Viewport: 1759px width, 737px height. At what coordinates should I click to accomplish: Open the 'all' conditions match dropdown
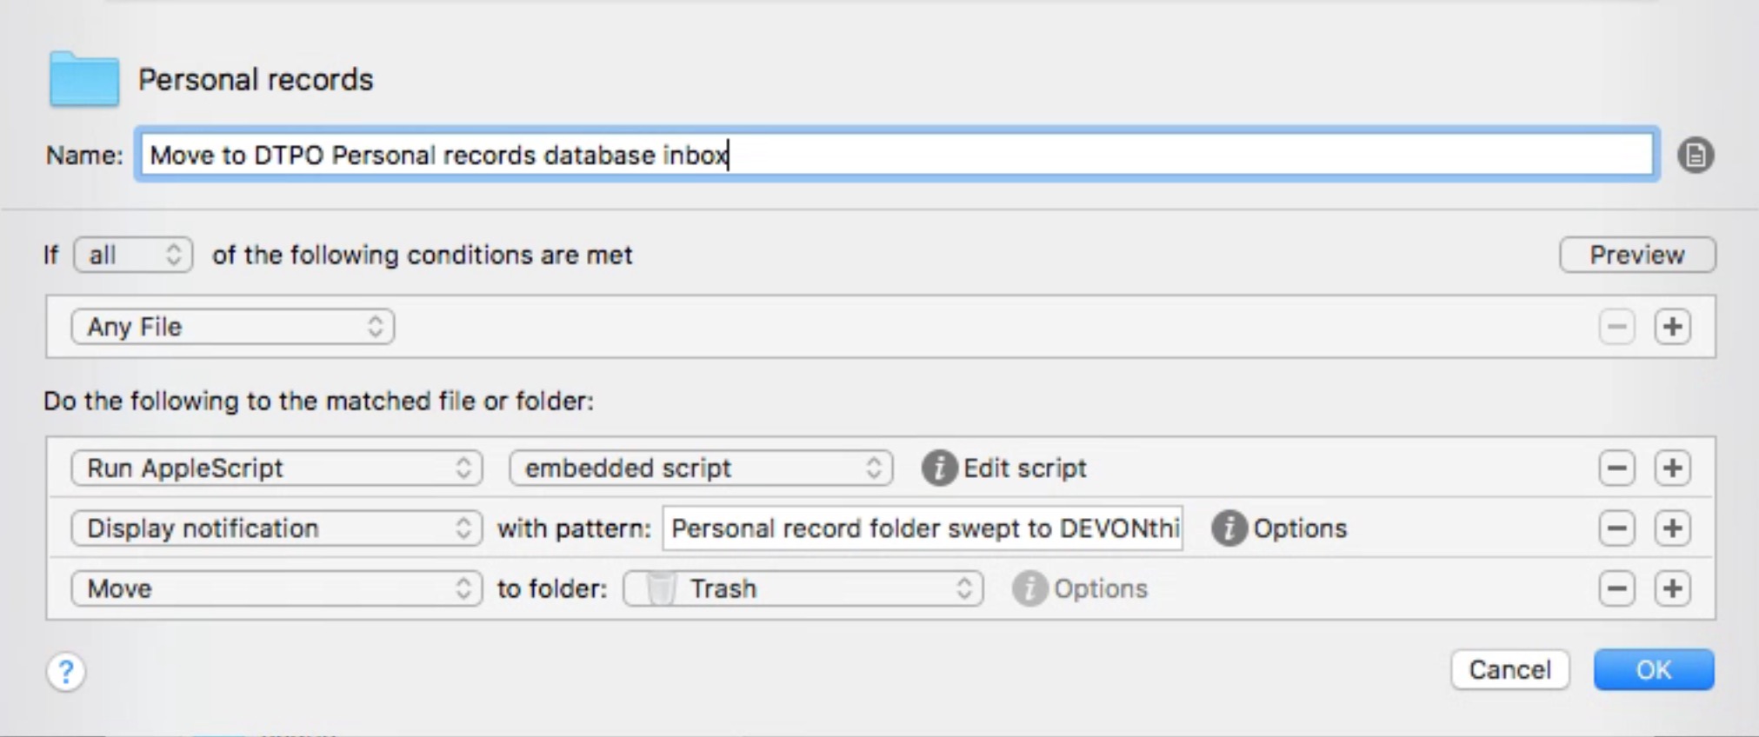(133, 256)
